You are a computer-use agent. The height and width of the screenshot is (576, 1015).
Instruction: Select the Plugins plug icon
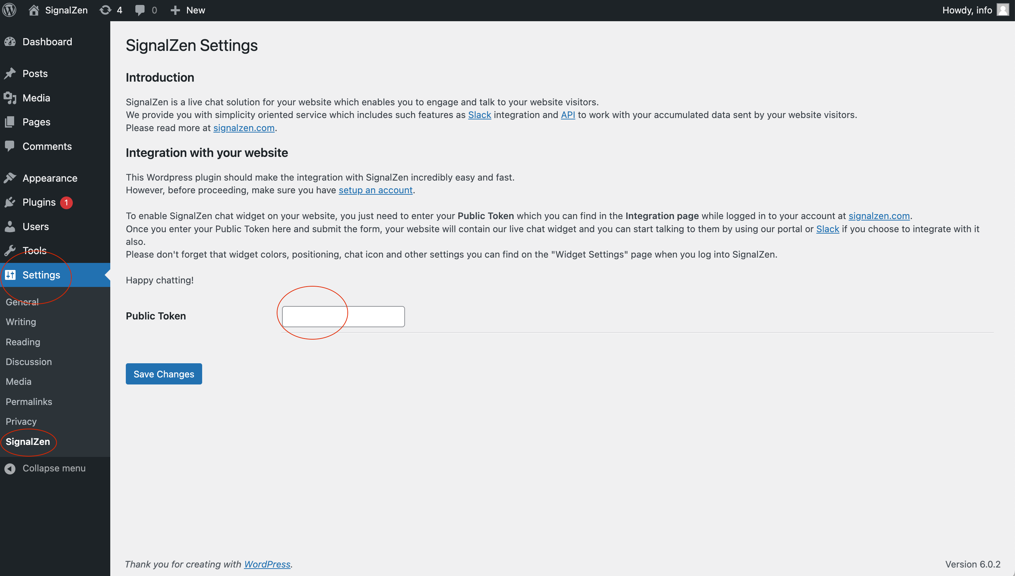click(x=10, y=202)
